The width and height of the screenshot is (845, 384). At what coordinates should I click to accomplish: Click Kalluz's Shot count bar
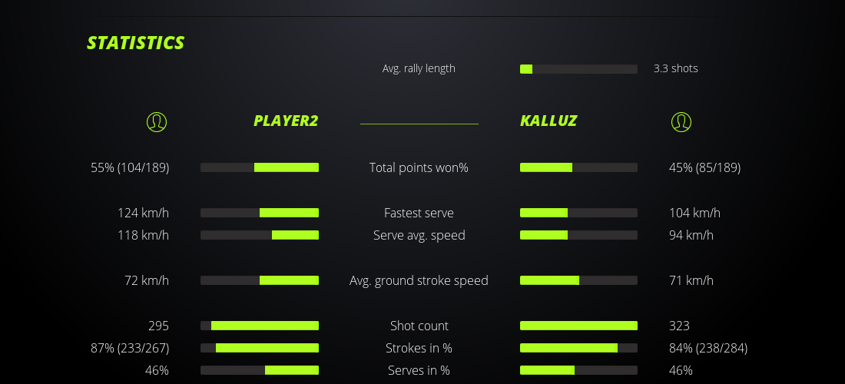point(578,326)
